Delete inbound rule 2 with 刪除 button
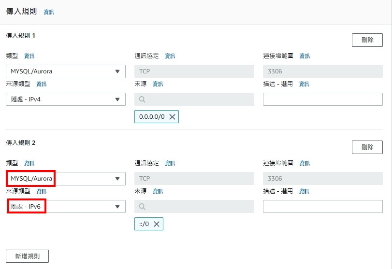 (x=367, y=147)
